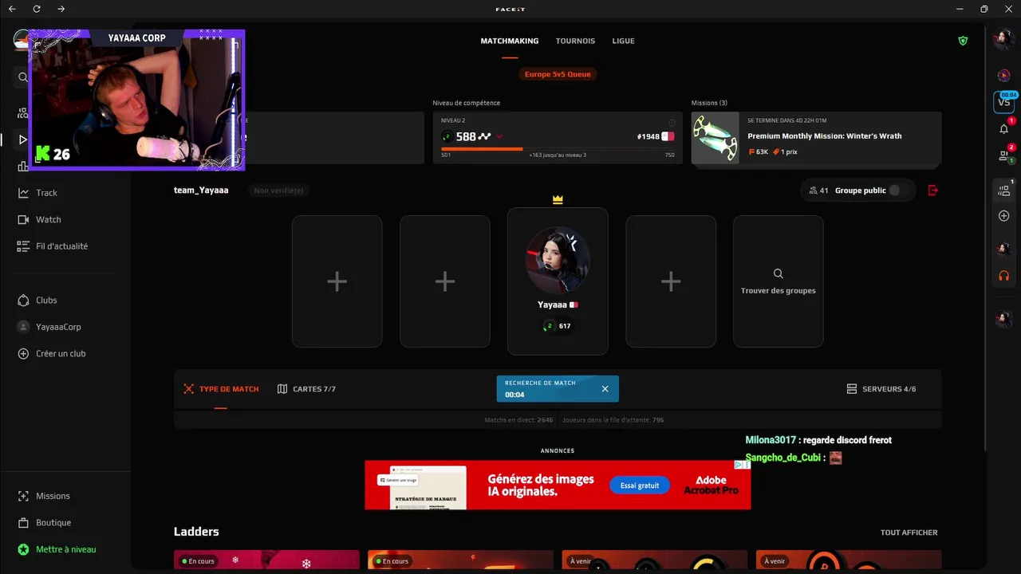Select the CARTES 7/7 tab

pos(306,389)
